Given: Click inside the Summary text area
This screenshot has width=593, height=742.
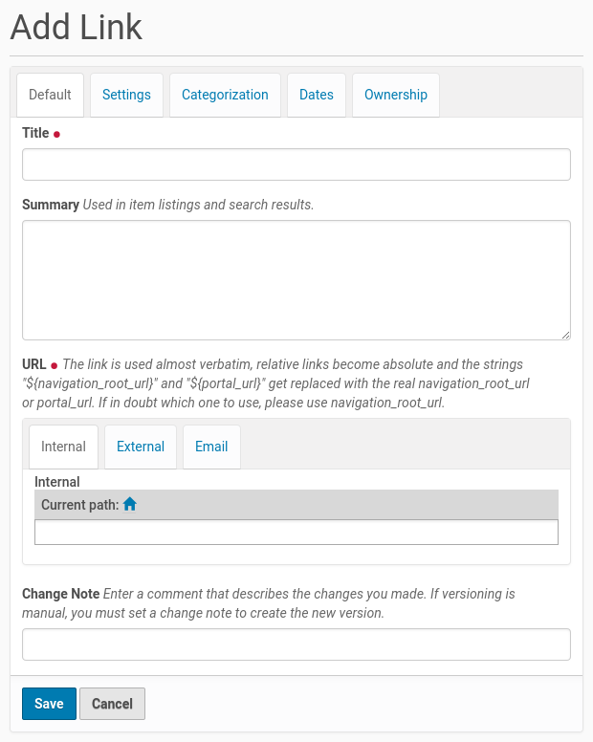Looking at the screenshot, I should 296,279.
